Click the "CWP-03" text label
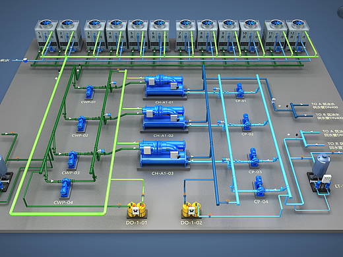Image resolution: width=343 pixels, height=257 pixels. tap(71, 173)
